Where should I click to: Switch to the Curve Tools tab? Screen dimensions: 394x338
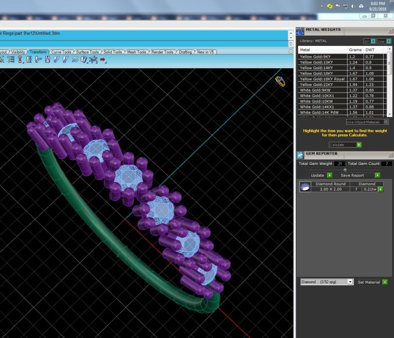click(x=61, y=52)
